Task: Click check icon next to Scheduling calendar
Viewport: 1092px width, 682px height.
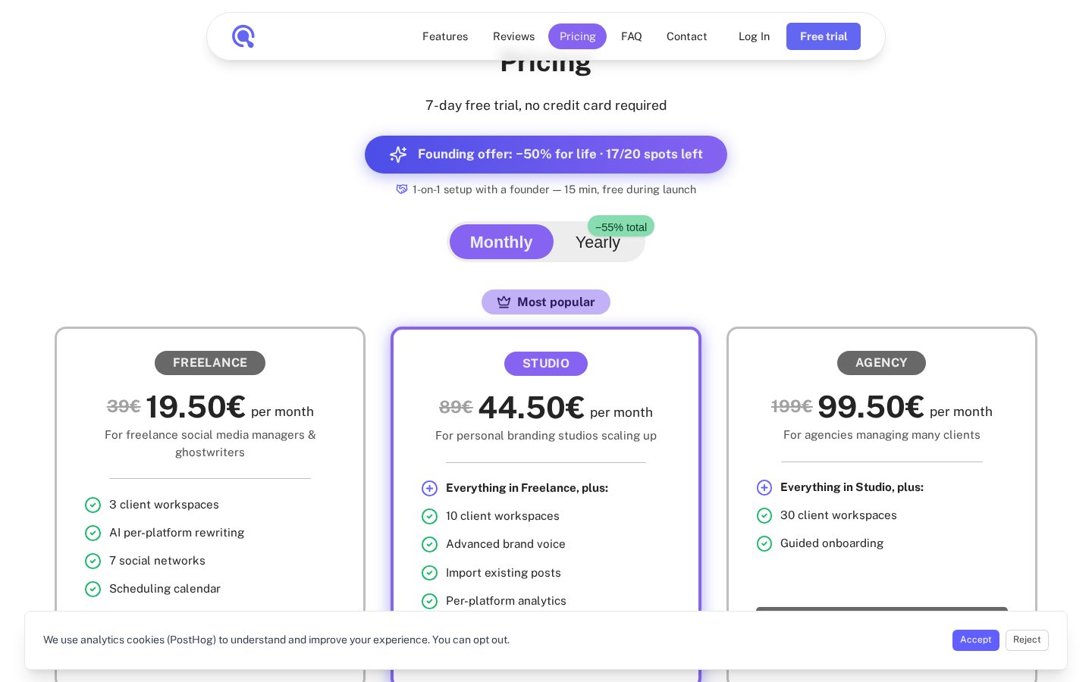Action: tap(93, 589)
